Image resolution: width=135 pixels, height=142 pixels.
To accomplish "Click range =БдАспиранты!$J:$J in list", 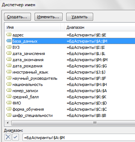I will [86, 72].
